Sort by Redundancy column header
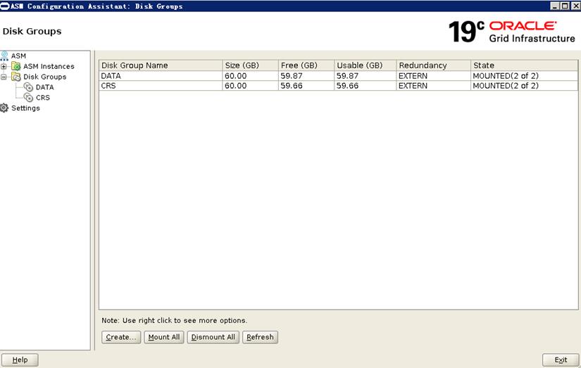Screen dimensions: 581x368 pyautogui.click(x=434, y=65)
